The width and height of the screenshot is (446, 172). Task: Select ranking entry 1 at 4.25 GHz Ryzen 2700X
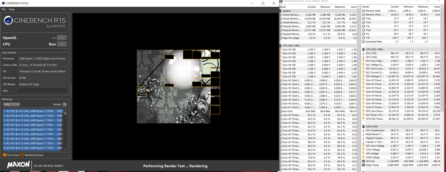tap(33, 111)
